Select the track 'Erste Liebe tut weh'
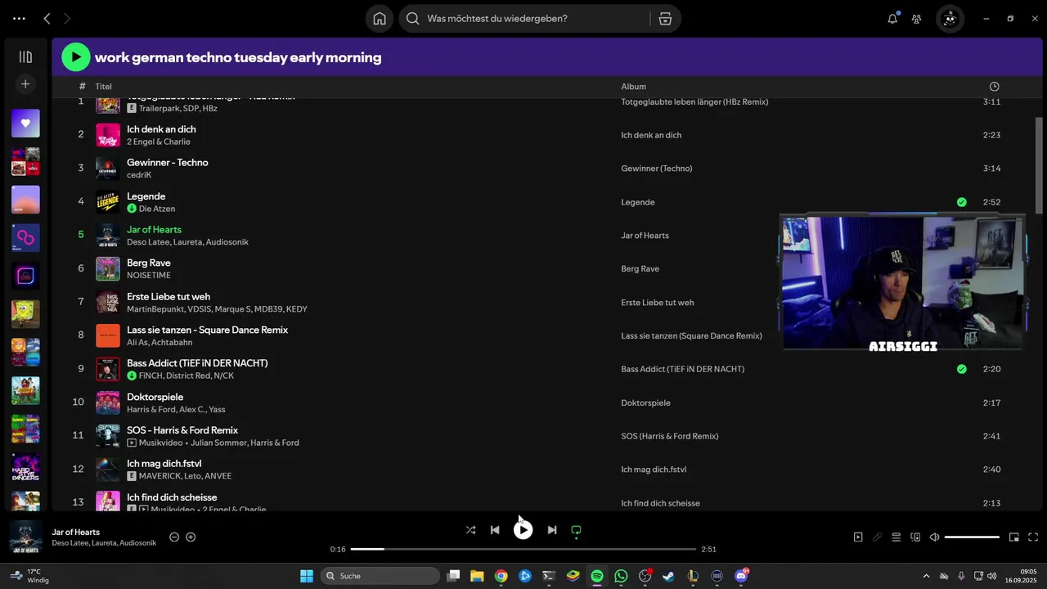This screenshot has width=1047, height=589. click(169, 296)
